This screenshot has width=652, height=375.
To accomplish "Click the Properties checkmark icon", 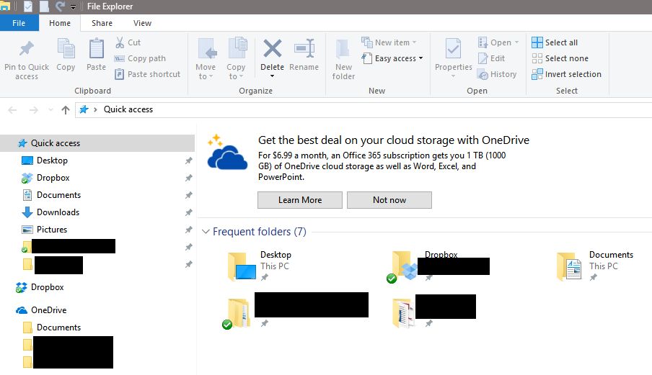I will tap(453, 48).
